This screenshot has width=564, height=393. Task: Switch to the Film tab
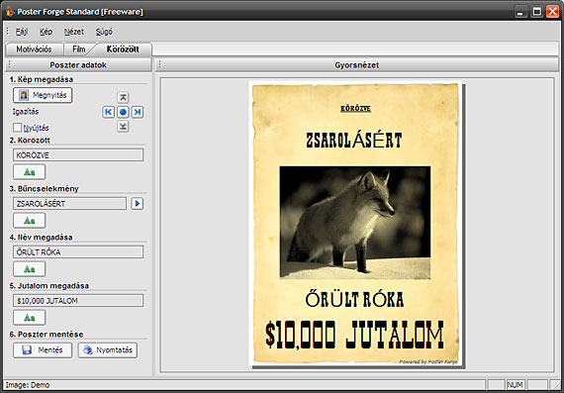pos(79,49)
